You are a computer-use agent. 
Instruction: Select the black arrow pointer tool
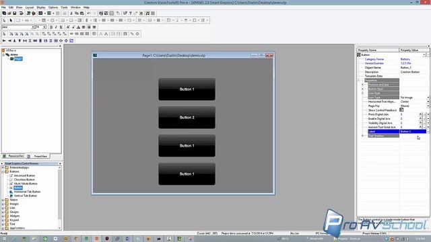coord(11,20)
